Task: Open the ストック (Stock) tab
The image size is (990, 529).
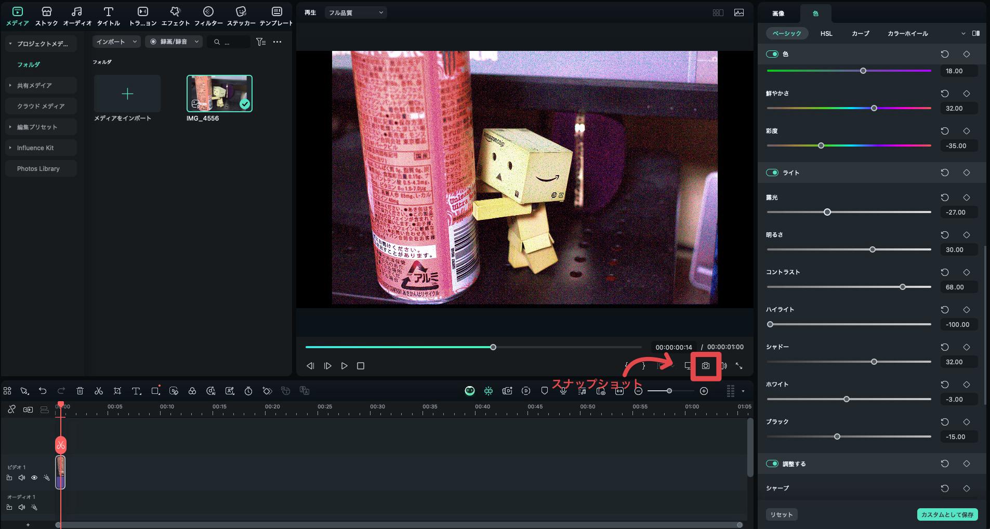Action: (46, 16)
